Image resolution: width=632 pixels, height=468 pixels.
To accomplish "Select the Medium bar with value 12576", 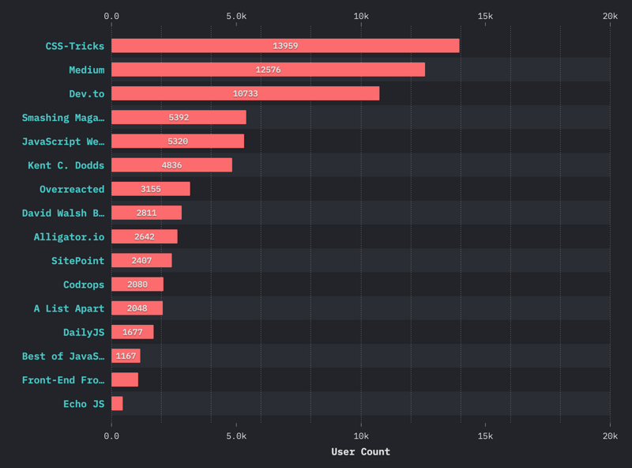I will point(268,70).
